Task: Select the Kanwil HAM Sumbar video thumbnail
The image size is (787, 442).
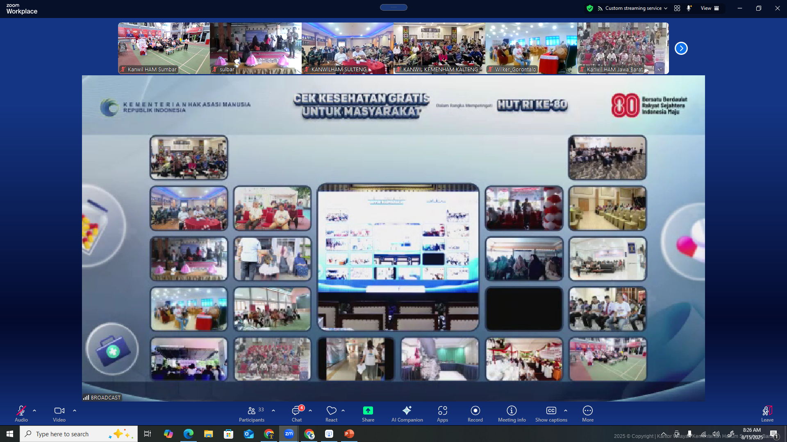Action: point(164,48)
